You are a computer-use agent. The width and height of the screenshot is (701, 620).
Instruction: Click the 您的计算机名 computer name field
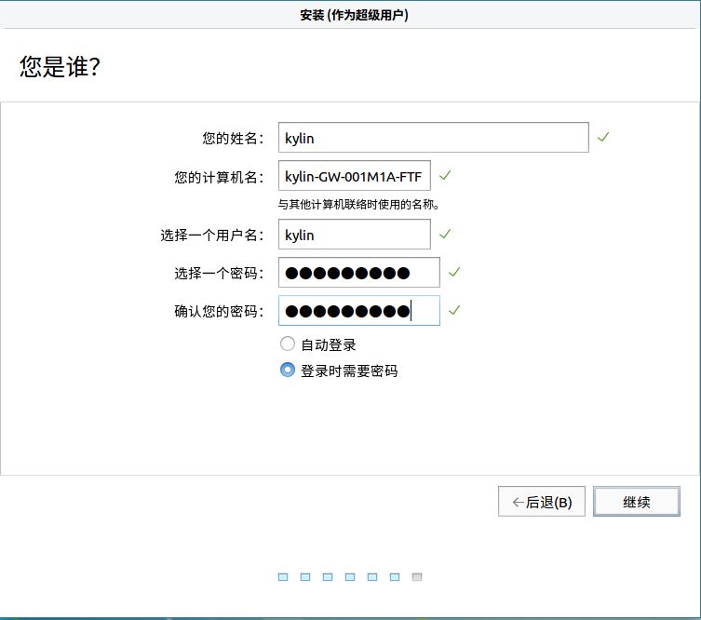click(x=354, y=176)
